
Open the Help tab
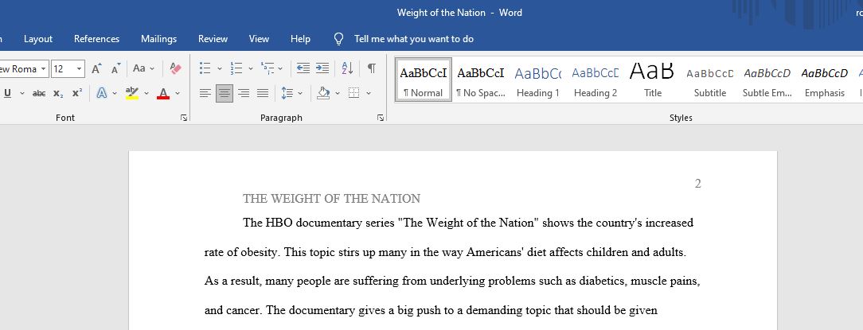pyautogui.click(x=300, y=39)
